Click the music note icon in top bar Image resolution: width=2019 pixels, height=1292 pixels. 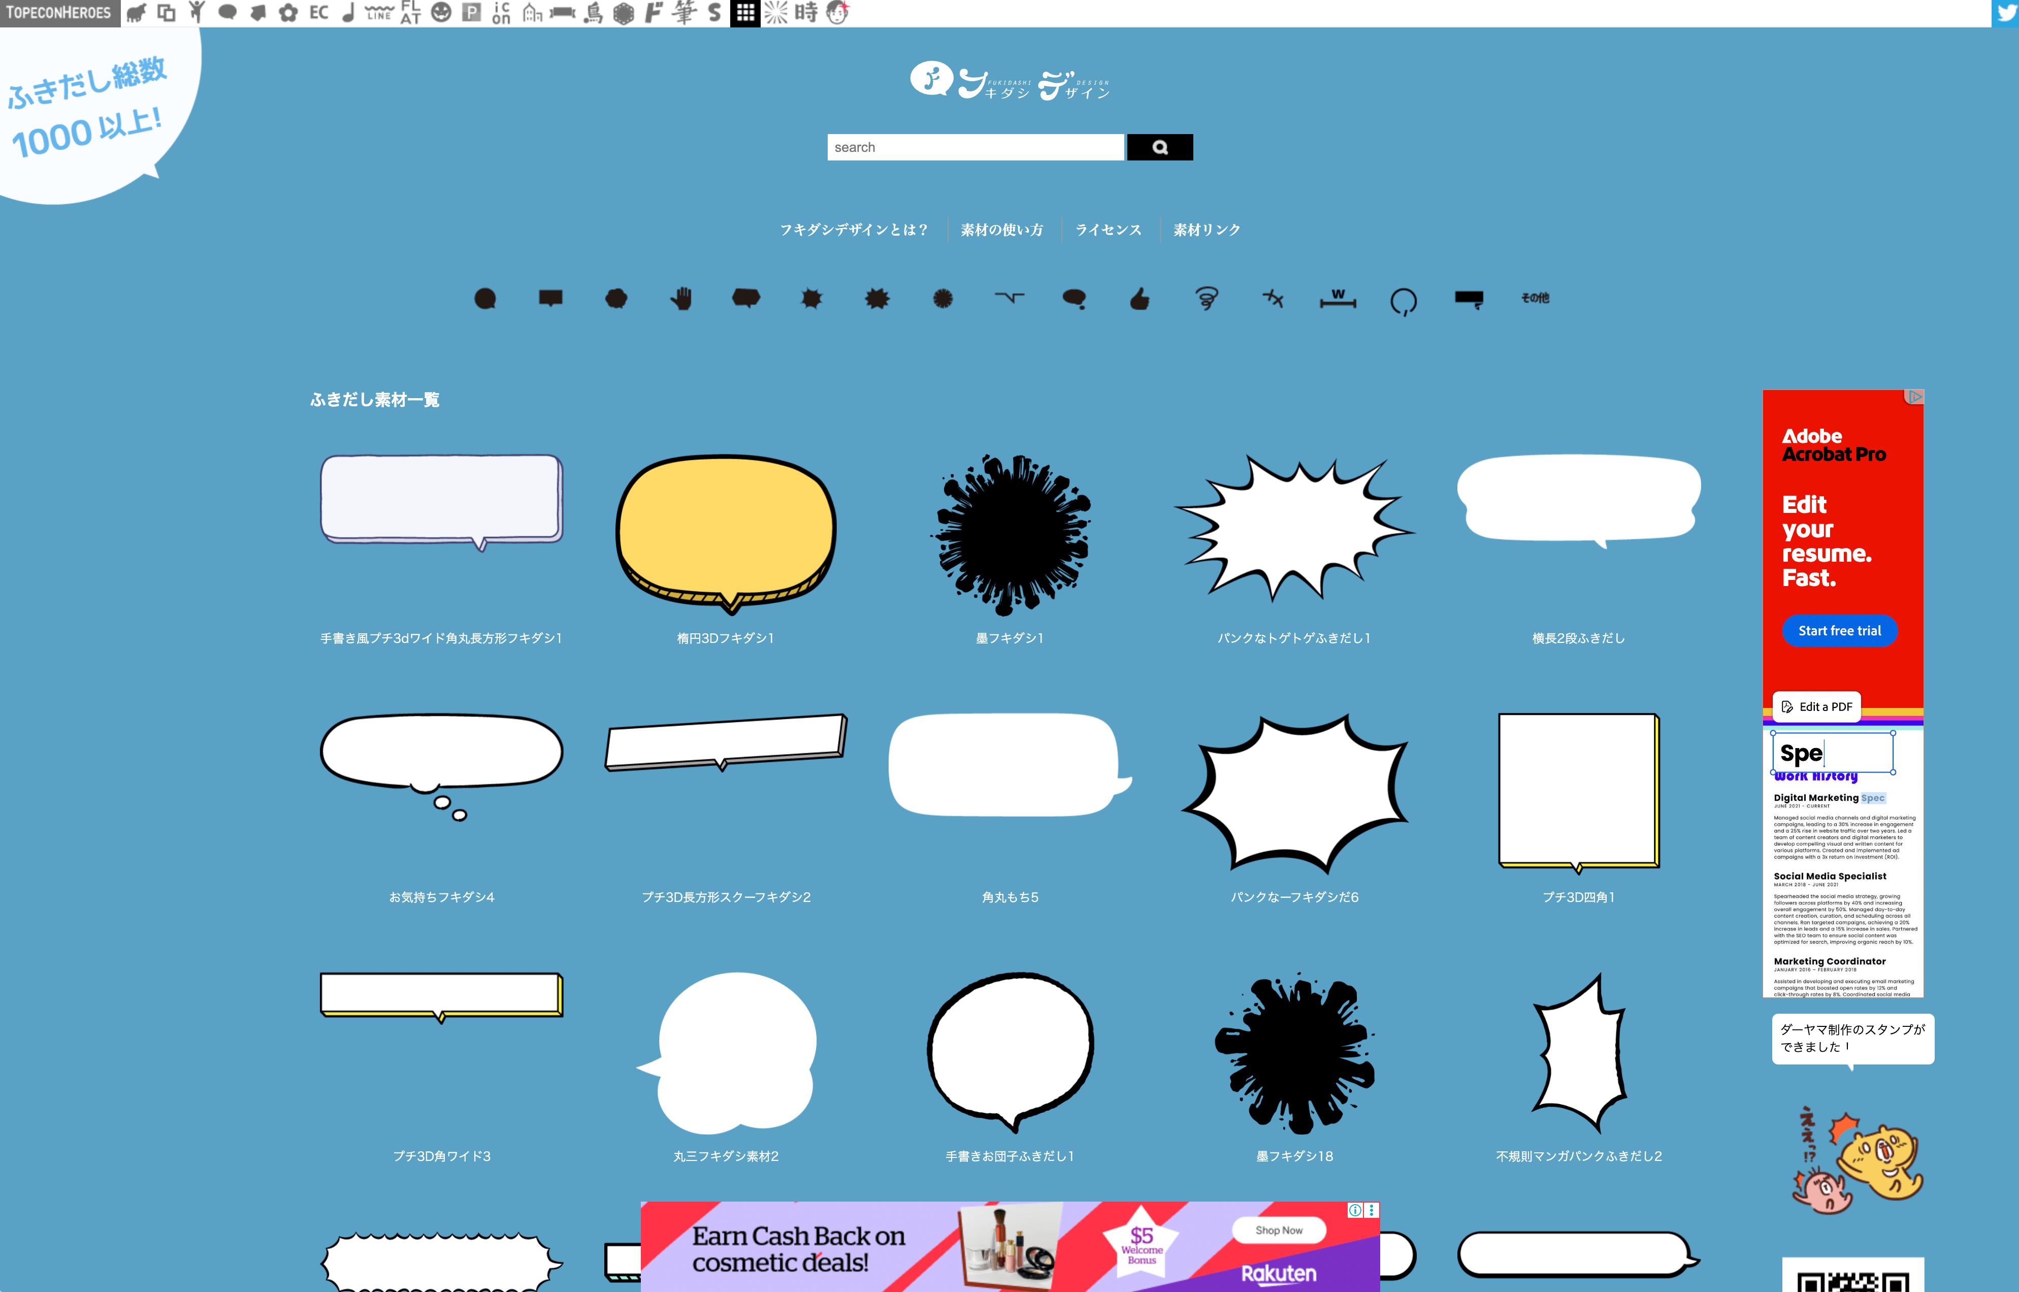tap(348, 13)
